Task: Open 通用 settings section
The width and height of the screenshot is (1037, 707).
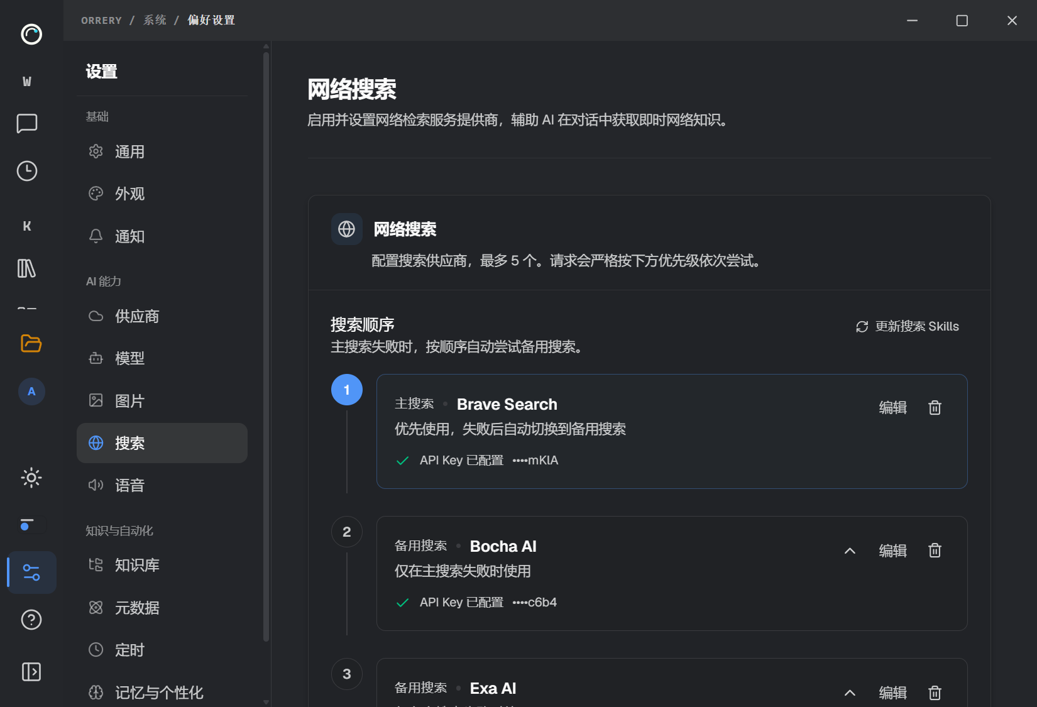Action: (x=162, y=151)
